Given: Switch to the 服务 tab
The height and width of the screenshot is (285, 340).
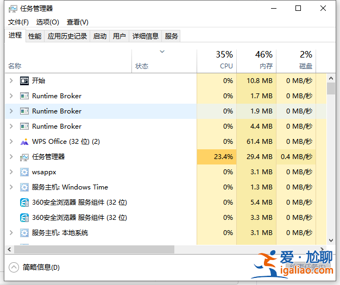Looking at the screenshot, I should [x=171, y=36].
